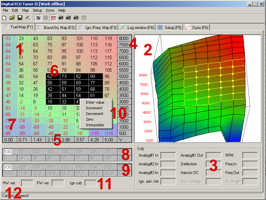Click the ai2 toolbar icon
266x200 pixels.
pos(68,18)
